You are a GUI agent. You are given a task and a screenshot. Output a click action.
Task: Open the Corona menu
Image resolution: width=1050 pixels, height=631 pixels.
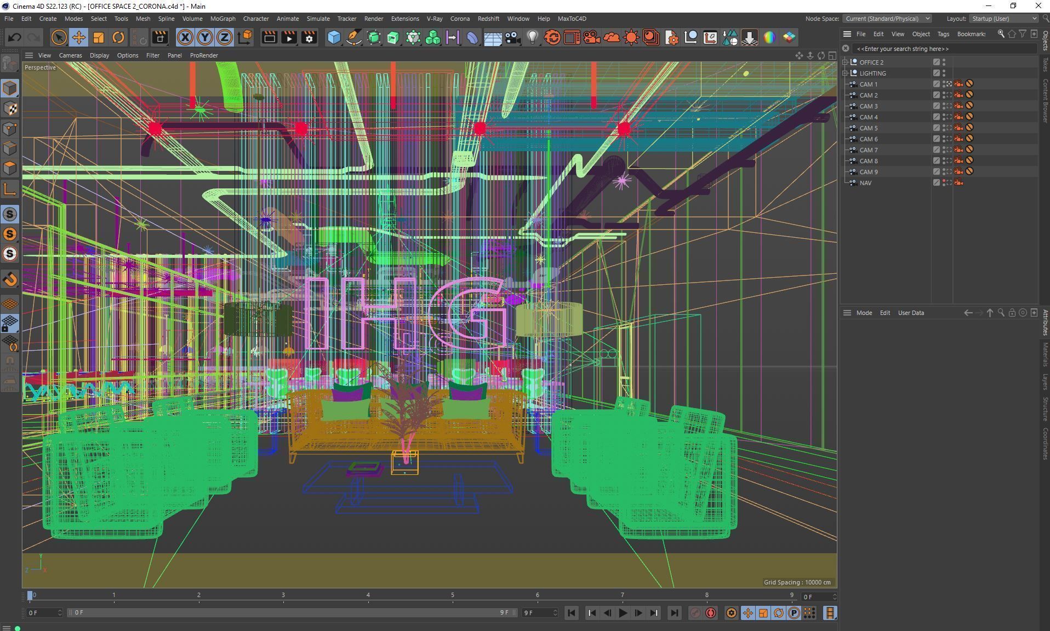[x=460, y=19]
